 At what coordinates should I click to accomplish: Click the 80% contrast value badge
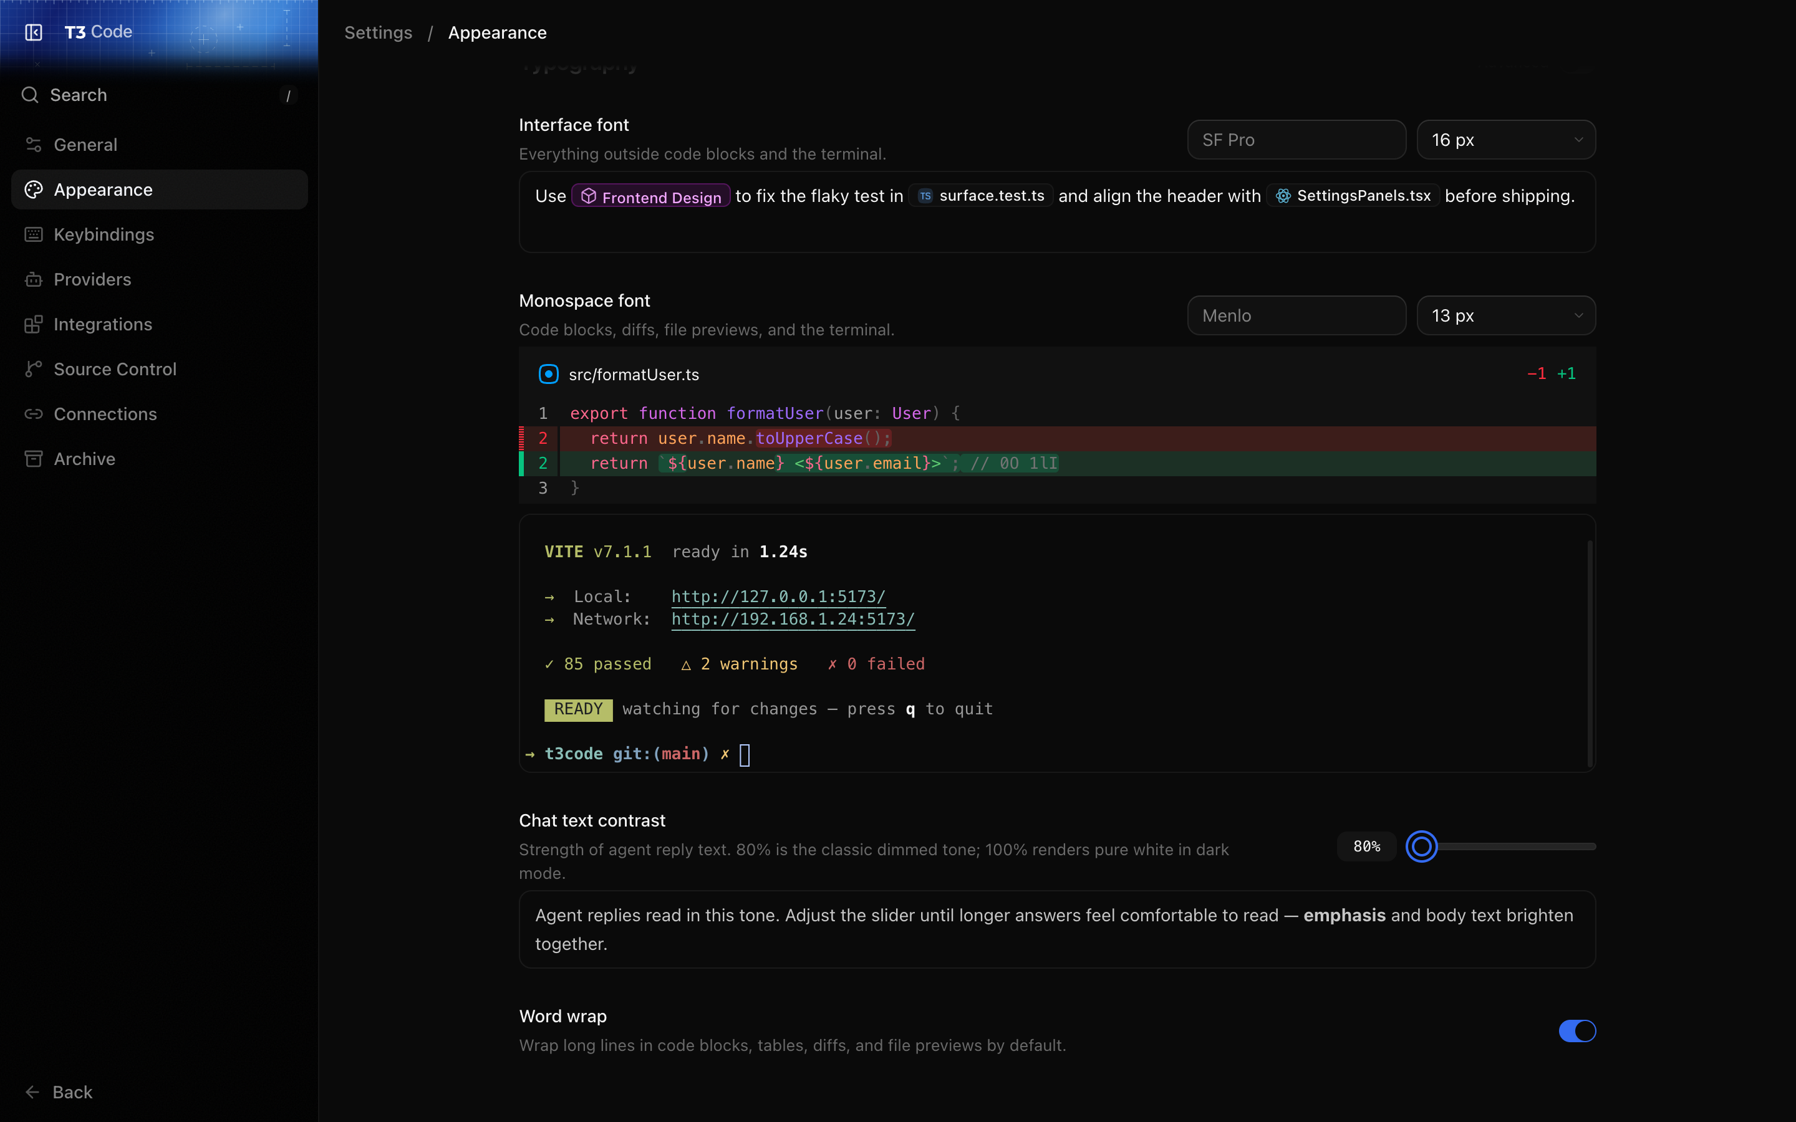[1366, 846]
